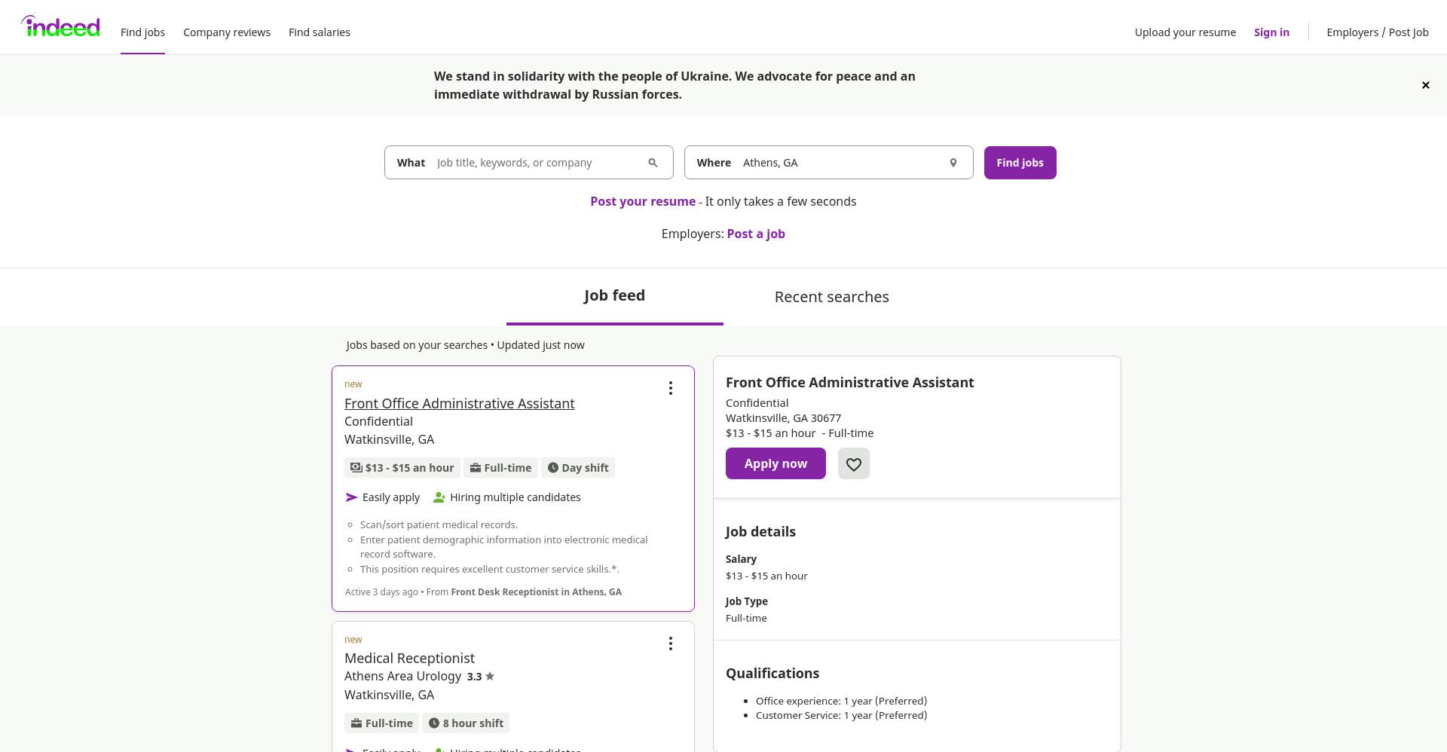
Task: Select the Job feed tab
Action: pyautogui.click(x=614, y=296)
